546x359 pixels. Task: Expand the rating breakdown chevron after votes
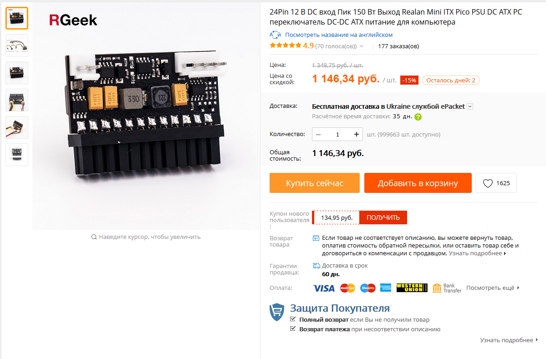[x=362, y=46]
